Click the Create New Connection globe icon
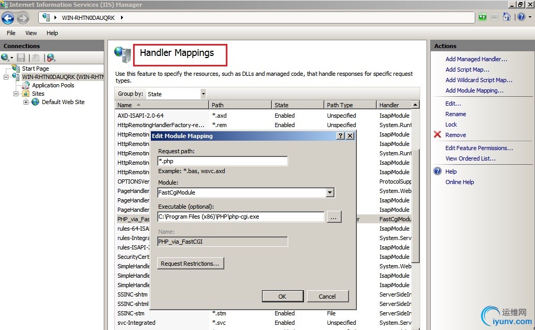The height and width of the screenshot is (330, 535). (5, 58)
